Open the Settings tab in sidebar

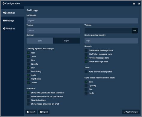click(x=13, y=13)
